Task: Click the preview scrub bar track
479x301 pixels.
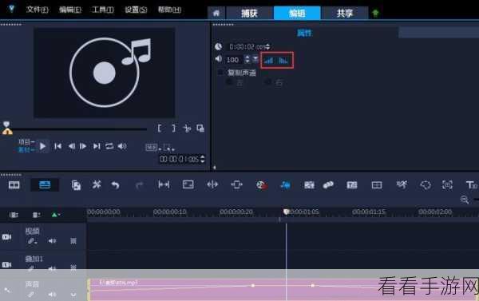Action: [79, 129]
